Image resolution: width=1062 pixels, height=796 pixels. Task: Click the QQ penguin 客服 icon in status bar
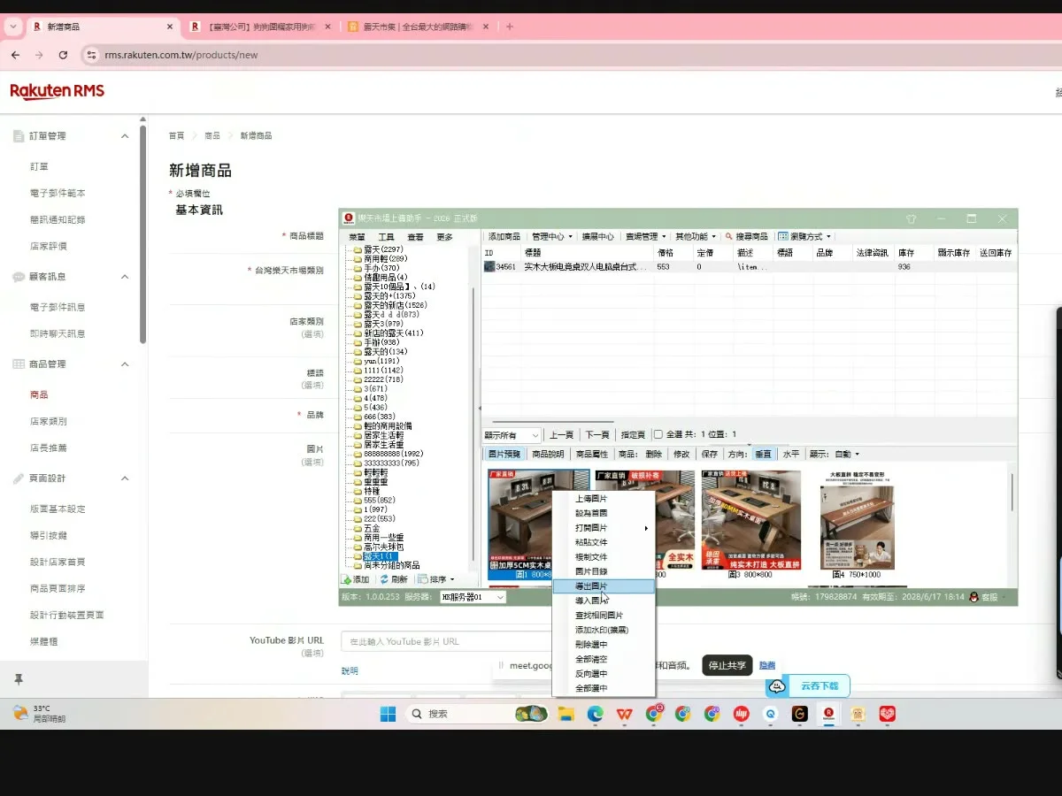[x=973, y=597]
